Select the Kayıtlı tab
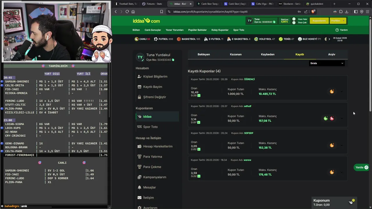 click(x=300, y=54)
